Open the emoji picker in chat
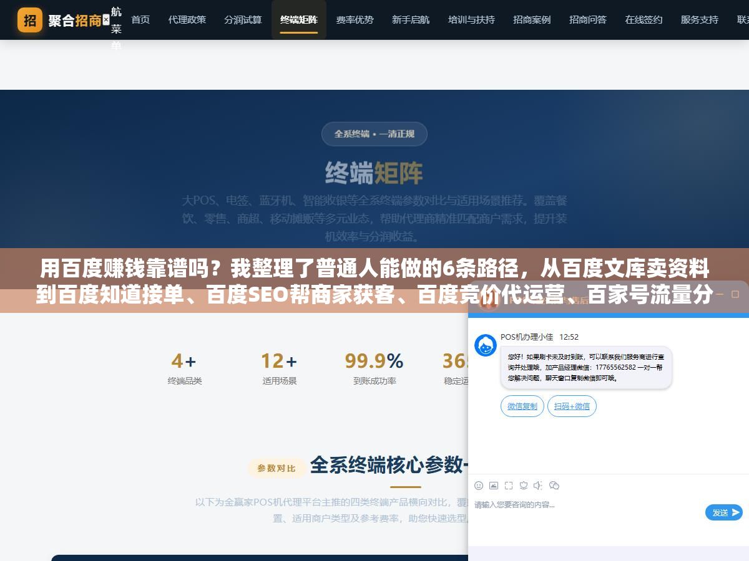 (479, 486)
